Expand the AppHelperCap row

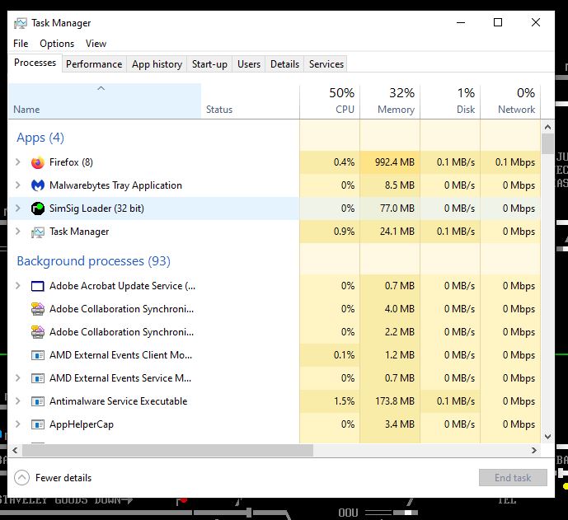point(18,424)
